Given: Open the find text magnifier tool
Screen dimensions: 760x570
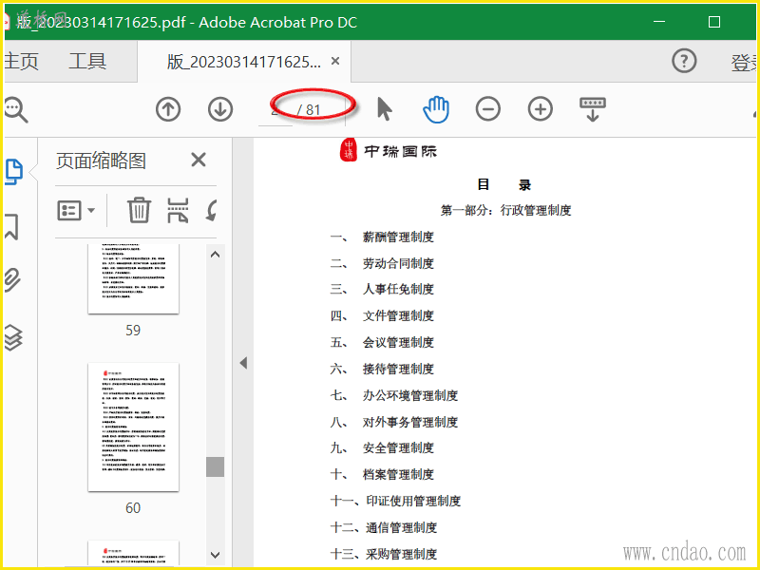Looking at the screenshot, I should [15, 109].
